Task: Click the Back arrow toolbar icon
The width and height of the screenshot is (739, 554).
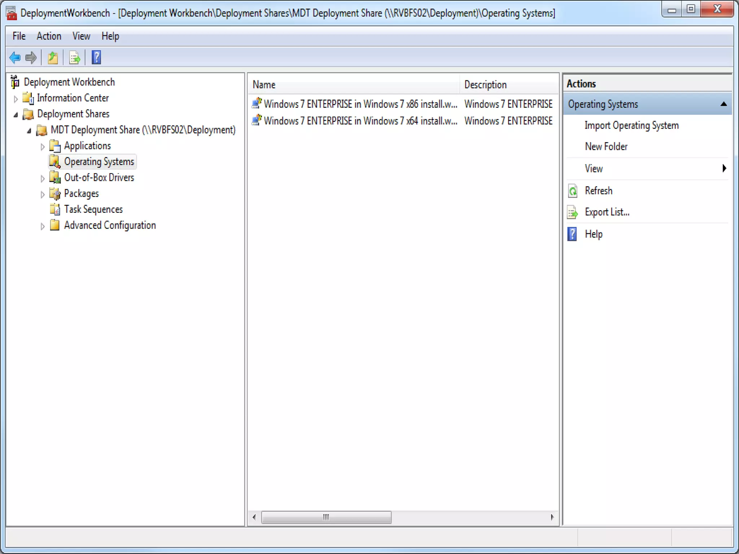Action: pyautogui.click(x=15, y=57)
